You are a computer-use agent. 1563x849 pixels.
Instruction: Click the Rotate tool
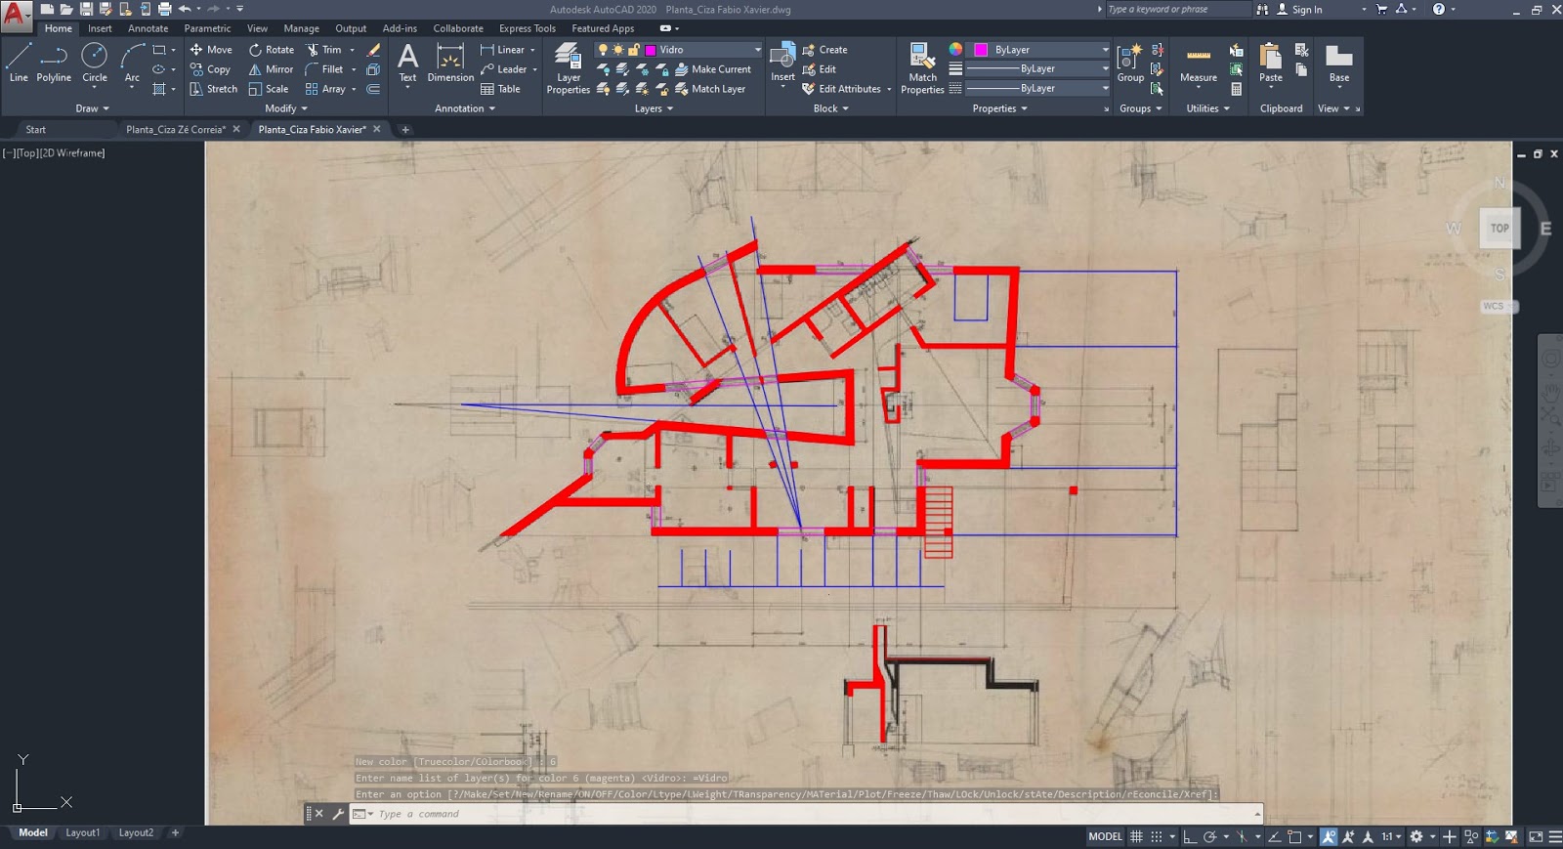[272, 50]
